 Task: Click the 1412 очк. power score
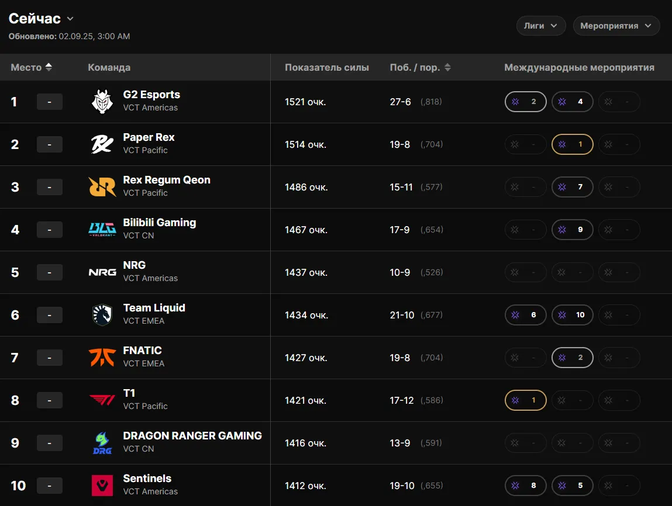click(305, 486)
